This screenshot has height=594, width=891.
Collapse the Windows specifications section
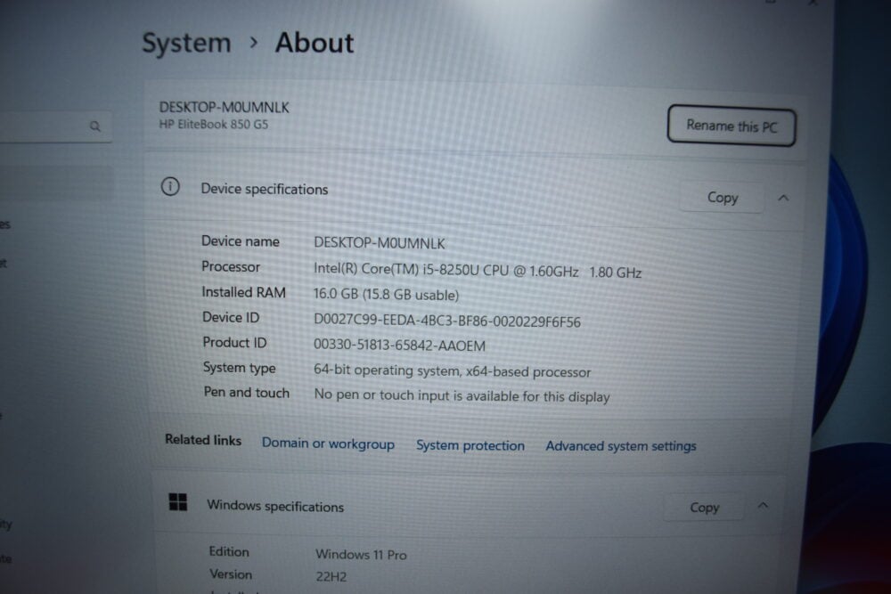tap(764, 506)
